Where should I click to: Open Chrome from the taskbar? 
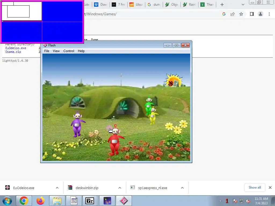click(x=24, y=201)
